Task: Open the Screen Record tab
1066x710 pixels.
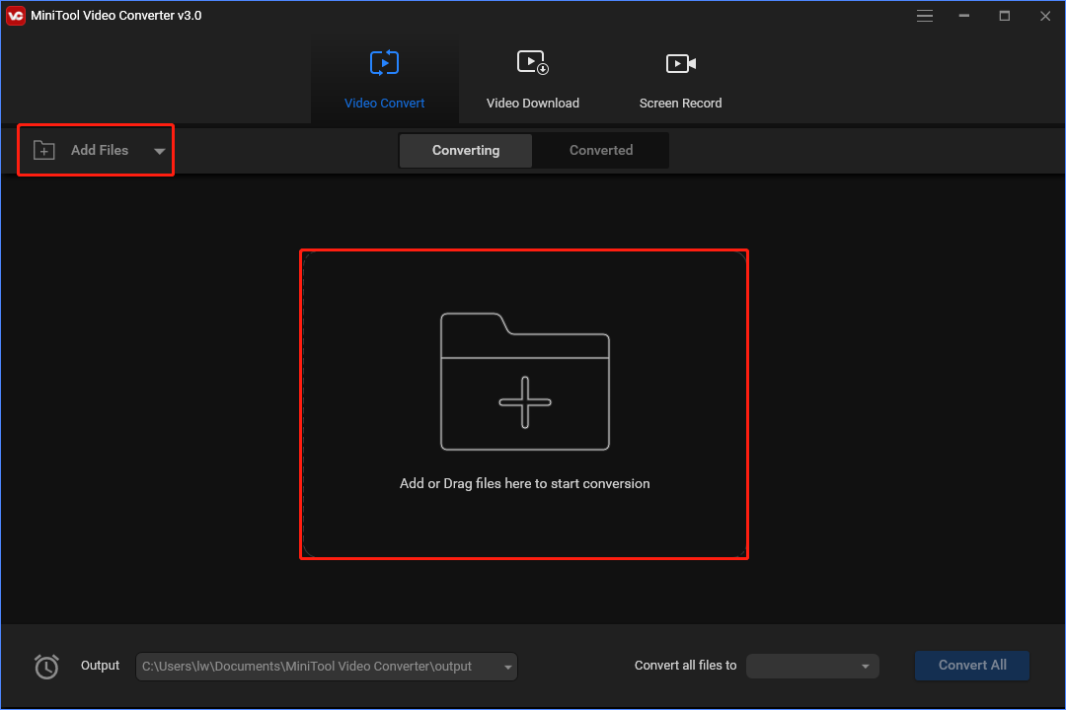Action: pyautogui.click(x=680, y=80)
